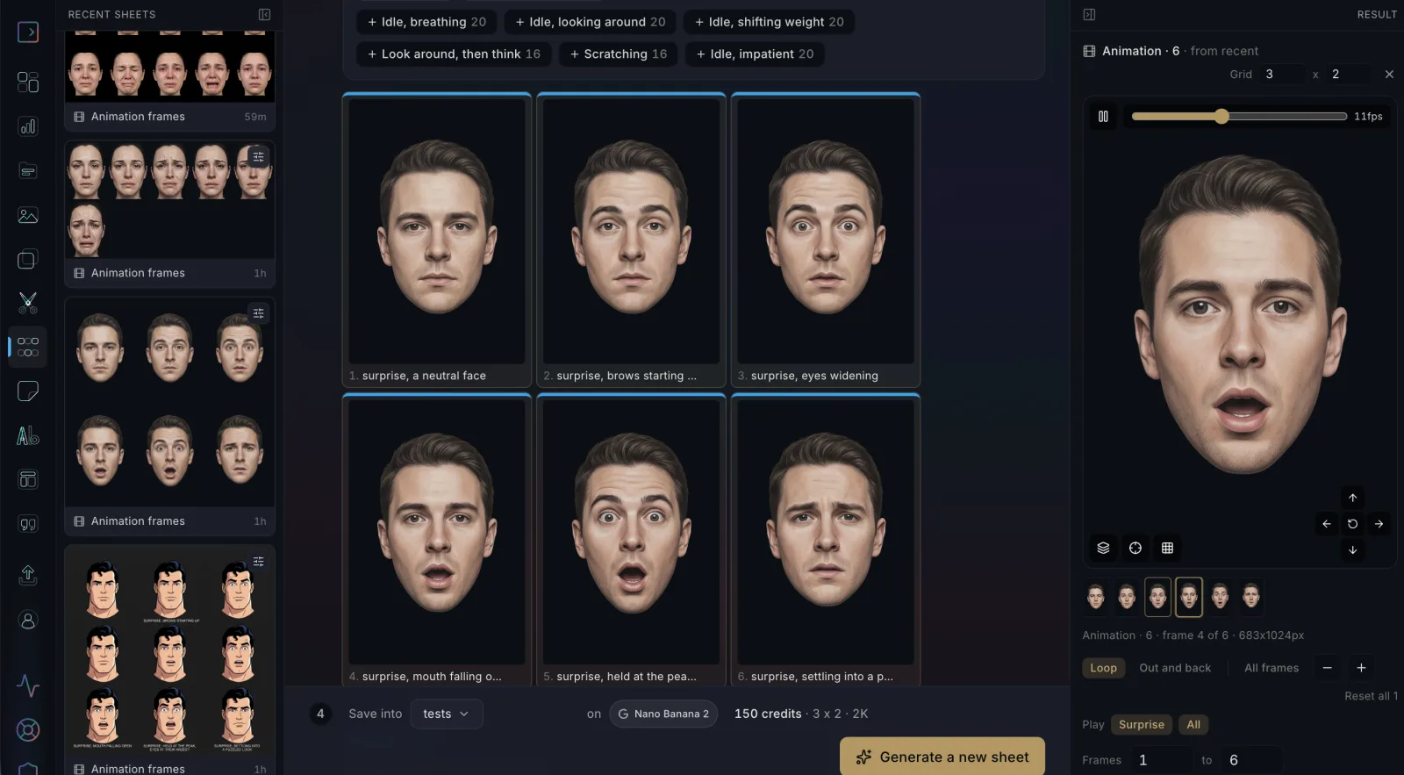
Task: Nudge frame down with the down arrow
Action: point(1352,549)
